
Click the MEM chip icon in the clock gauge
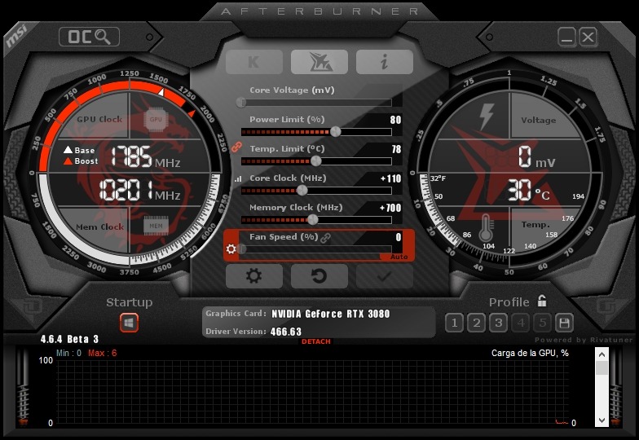(156, 226)
